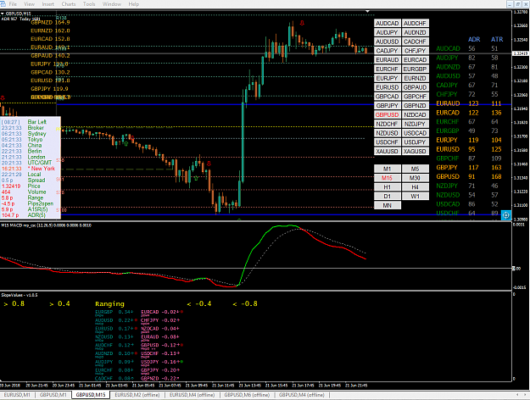This screenshot has height=400, width=530.
Task: Select the EURGBP symbol button
Action: click(415, 69)
